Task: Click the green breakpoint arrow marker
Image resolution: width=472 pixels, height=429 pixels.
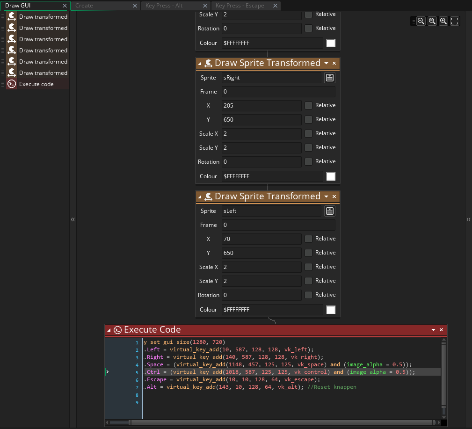Action: click(x=107, y=372)
